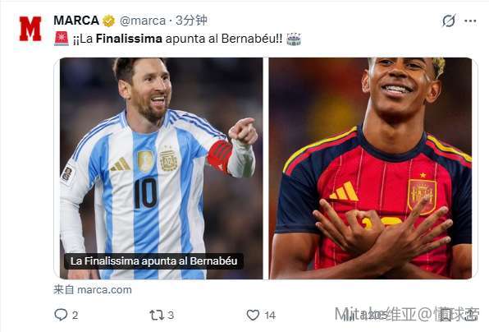Click the like count showing 14
489x332 pixels.
point(270,315)
